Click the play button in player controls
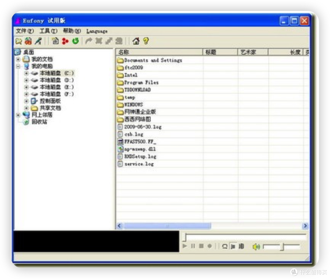Screen dimensions: 330x279 click(x=185, y=246)
